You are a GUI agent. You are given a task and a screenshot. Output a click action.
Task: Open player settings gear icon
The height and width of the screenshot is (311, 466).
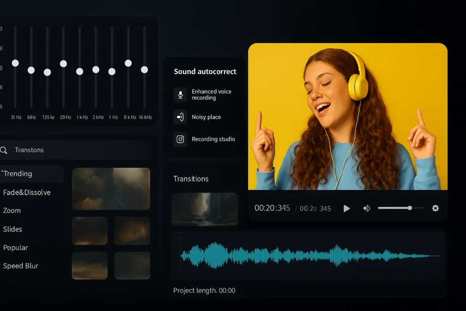click(x=435, y=208)
